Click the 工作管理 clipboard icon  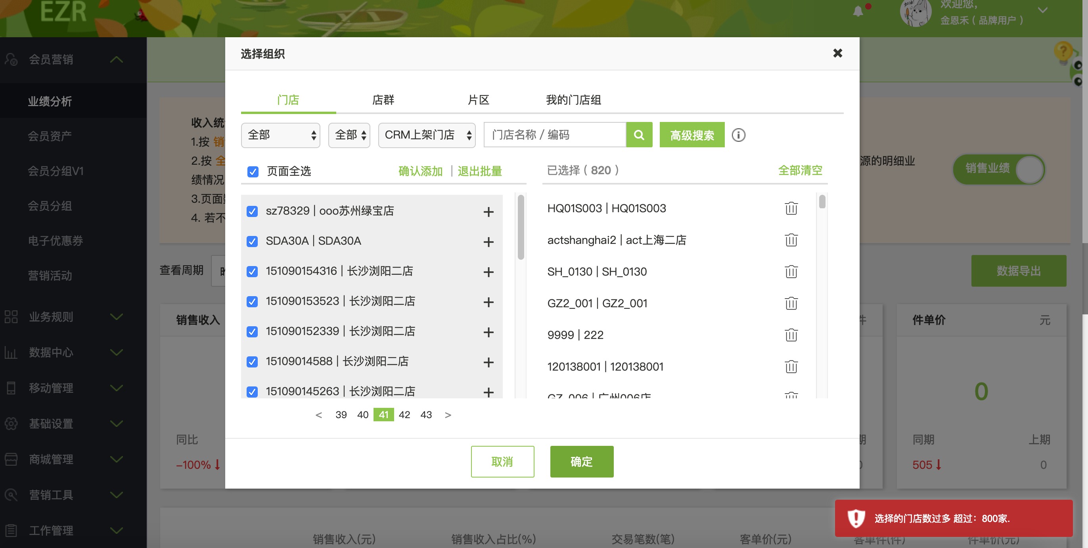11,530
